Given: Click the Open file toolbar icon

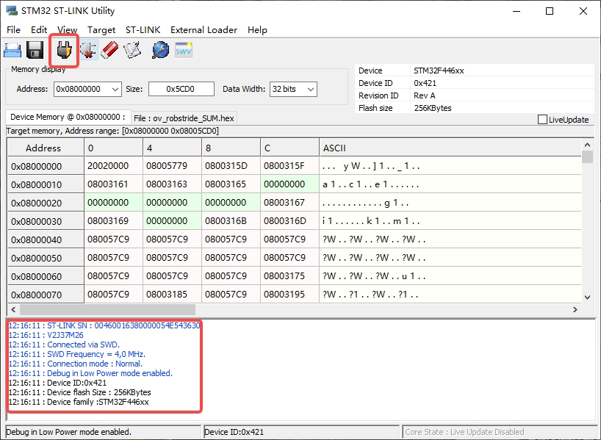Looking at the screenshot, I should [x=12, y=50].
